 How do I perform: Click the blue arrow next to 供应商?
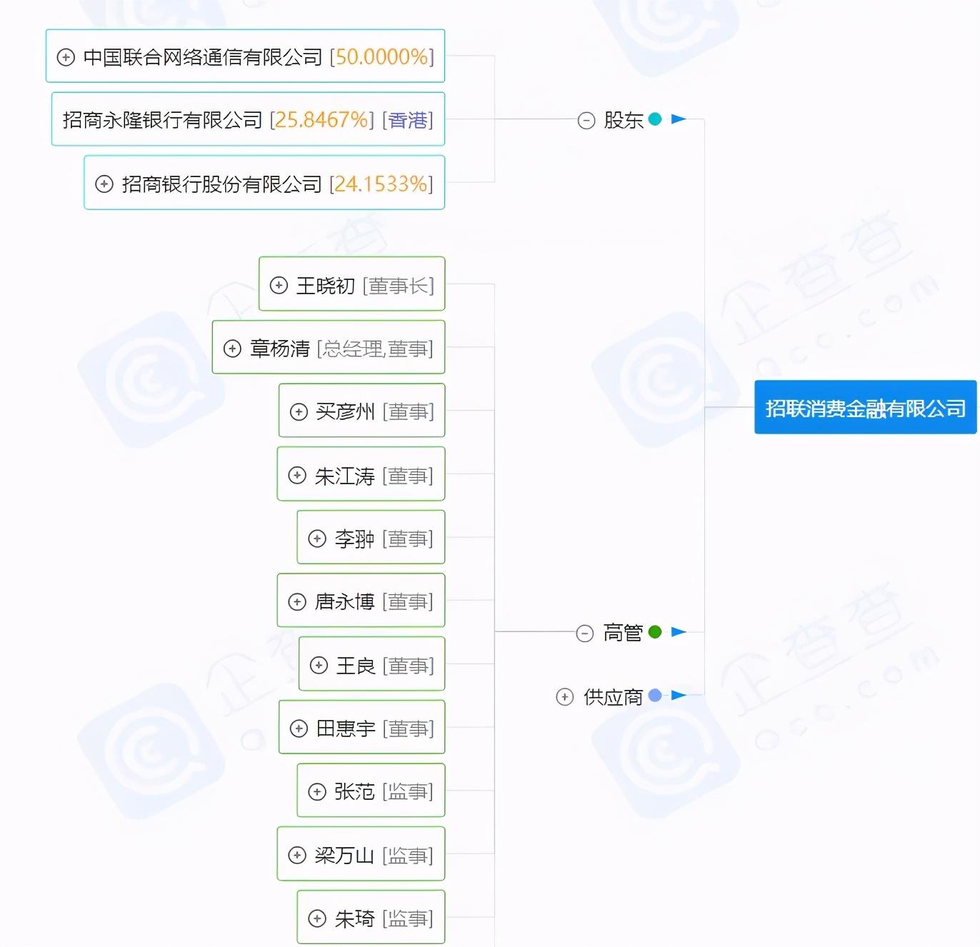679,695
